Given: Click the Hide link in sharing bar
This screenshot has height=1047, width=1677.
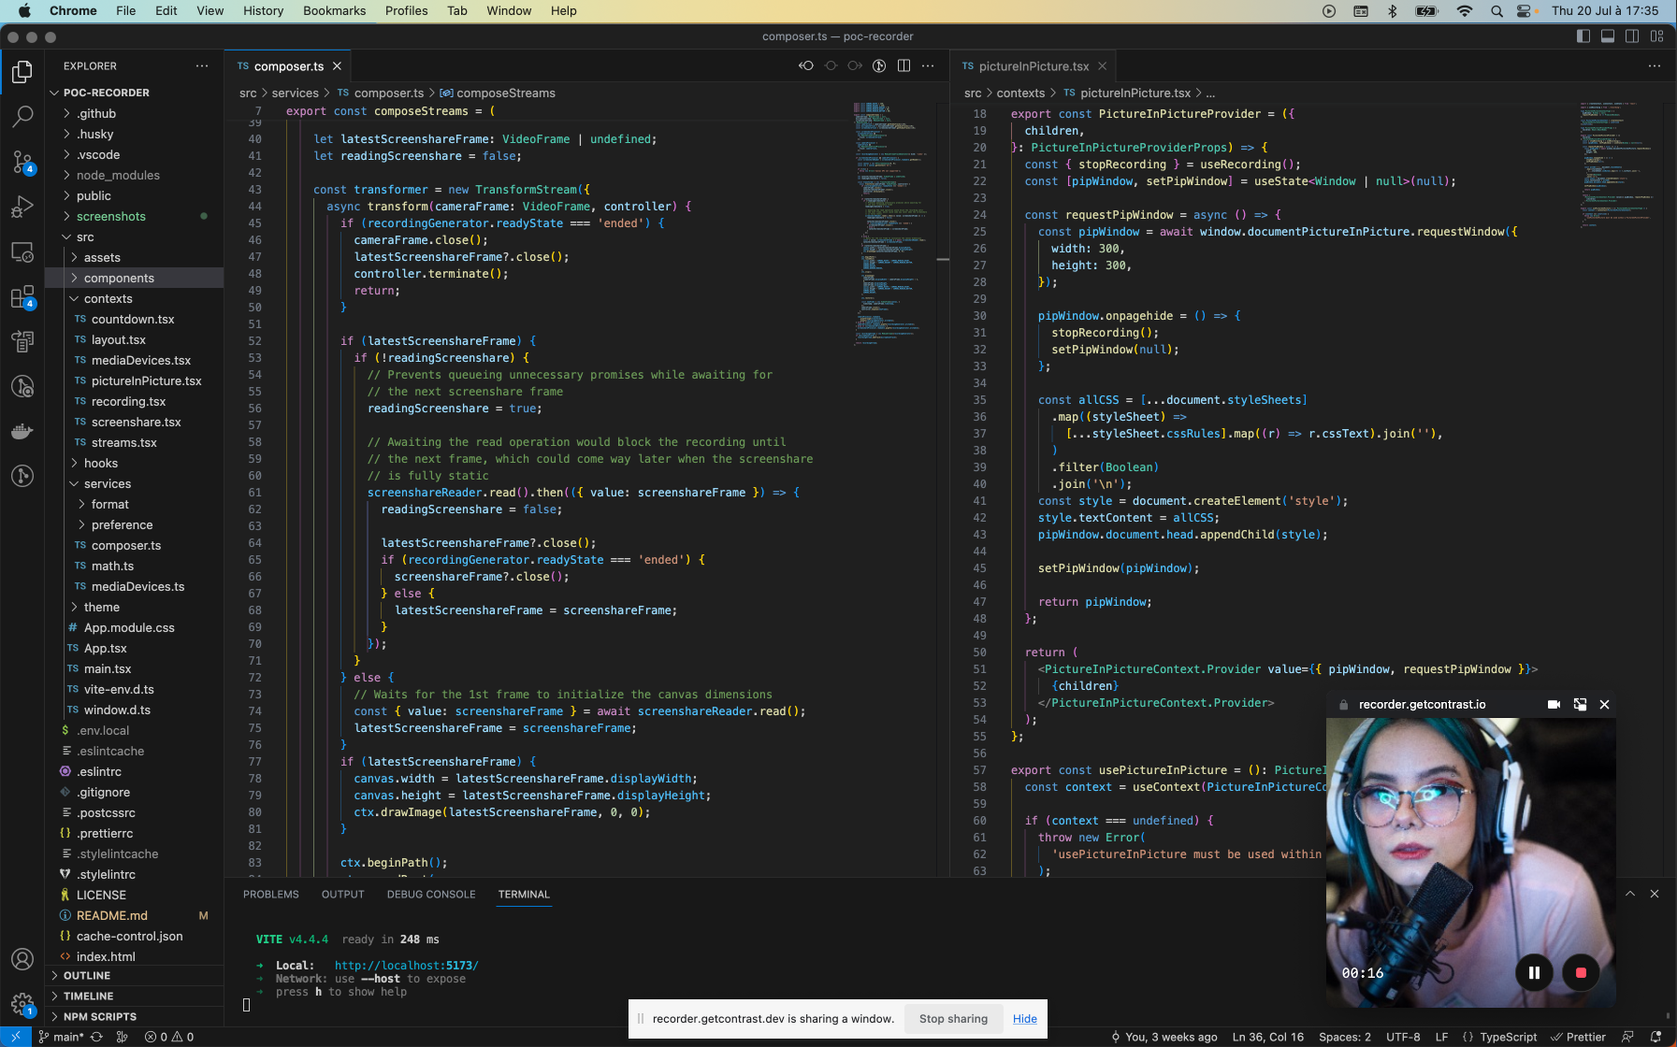Looking at the screenshot, I should coord(1024,1019).
